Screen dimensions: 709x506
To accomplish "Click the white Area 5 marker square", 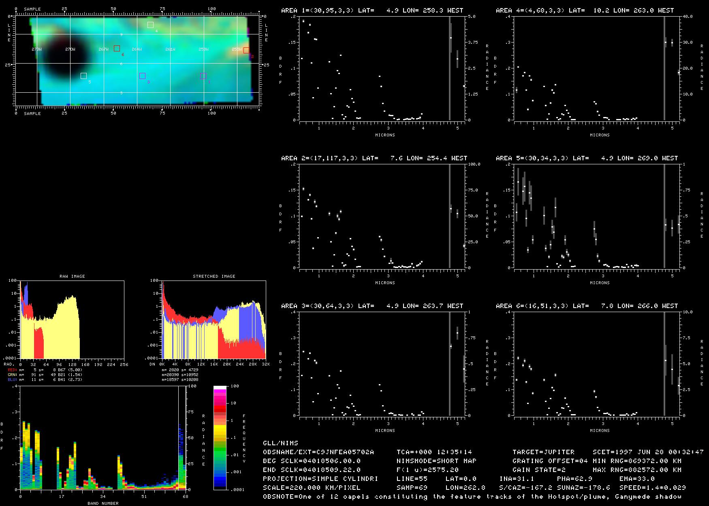I will tap(83, 76).
